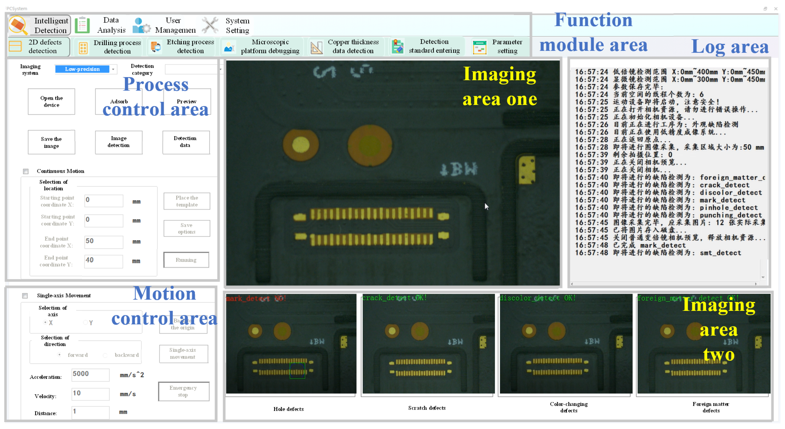Image resolution: width=785 pixels, height=429 pixels.
Task: Tick the Single-axis Movement checkbox
Action: click(x=25, y=296)
